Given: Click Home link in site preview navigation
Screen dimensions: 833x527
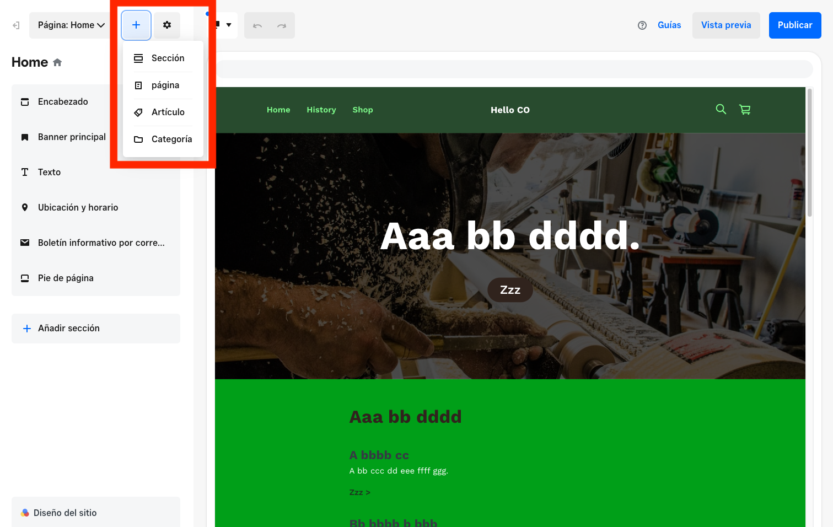Looking at the screenshot, I should [x=278, y=110].
